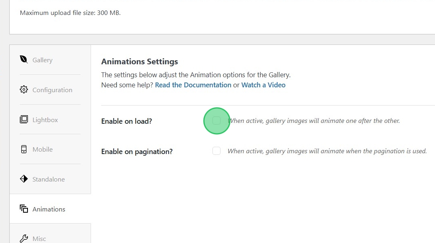Enable the 'Enable on load?' checkbox

216,120
